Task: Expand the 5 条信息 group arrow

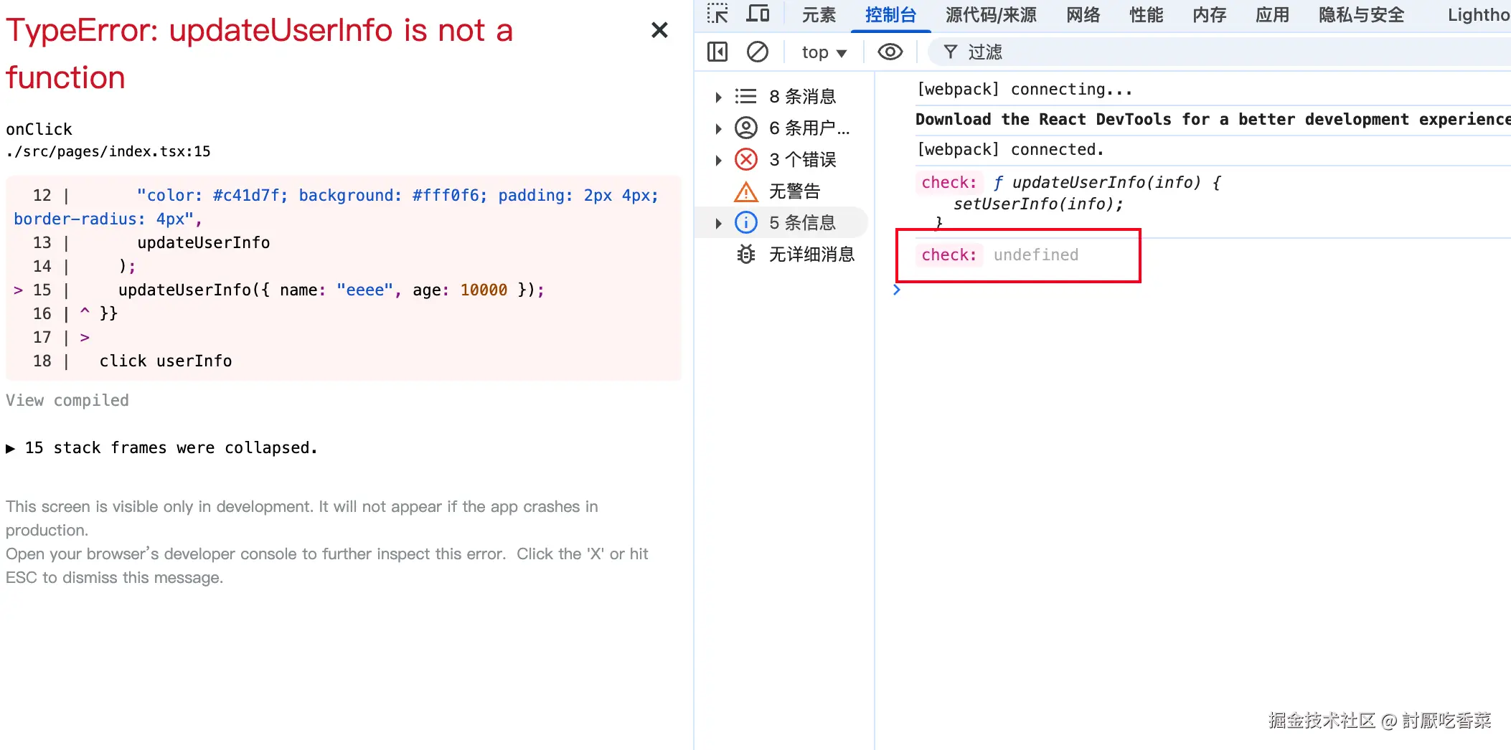Action: (718, 223)
